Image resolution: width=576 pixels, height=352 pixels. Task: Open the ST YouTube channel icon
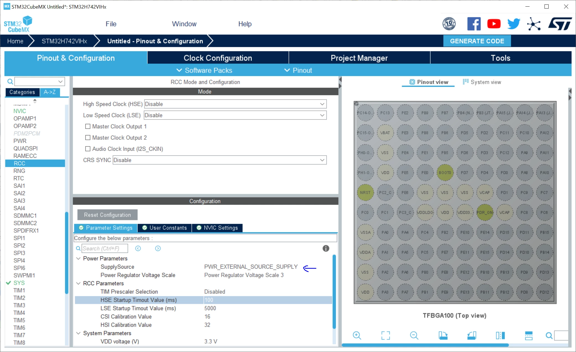pyautogui.click(x=494, y=24)
